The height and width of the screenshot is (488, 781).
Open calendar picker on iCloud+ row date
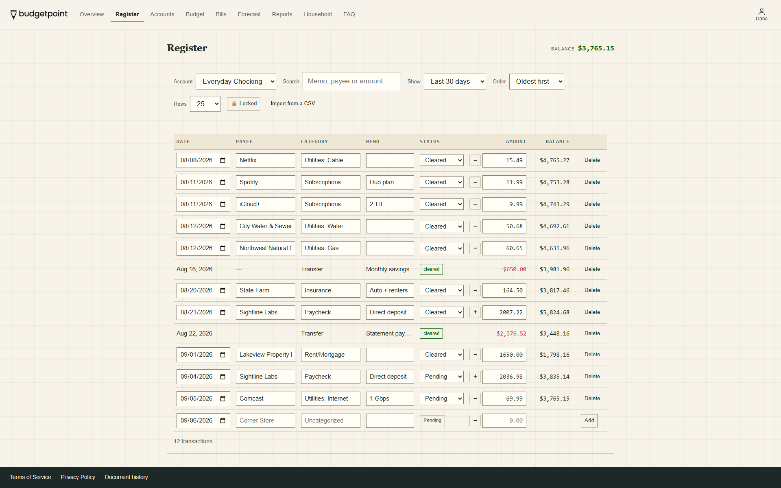pyautogui.click(x=223, y=204)
